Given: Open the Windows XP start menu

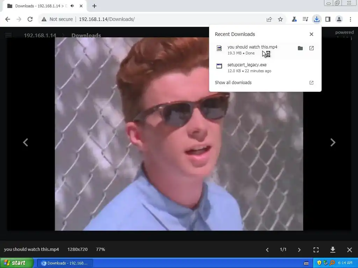Looking at the screenshot, I should click(x=16, y=263).
